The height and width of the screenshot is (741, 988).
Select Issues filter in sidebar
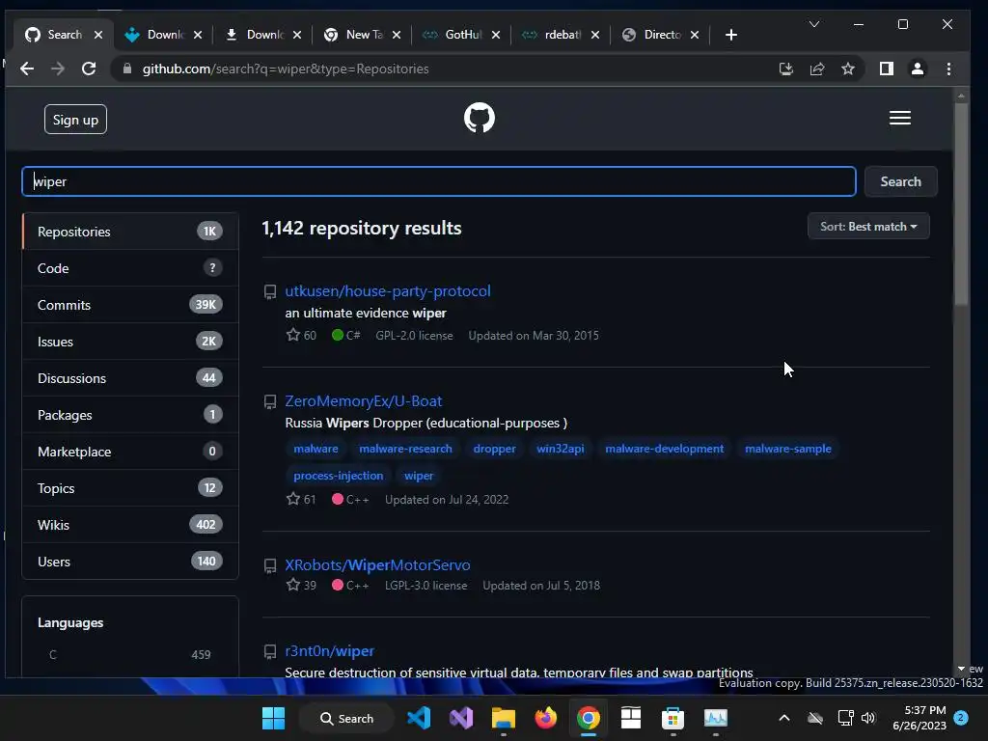[x=130, y=341]
